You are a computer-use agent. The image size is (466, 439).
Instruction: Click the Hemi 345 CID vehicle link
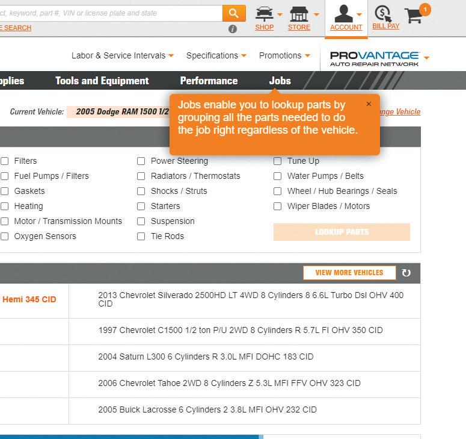pos(29,299)
